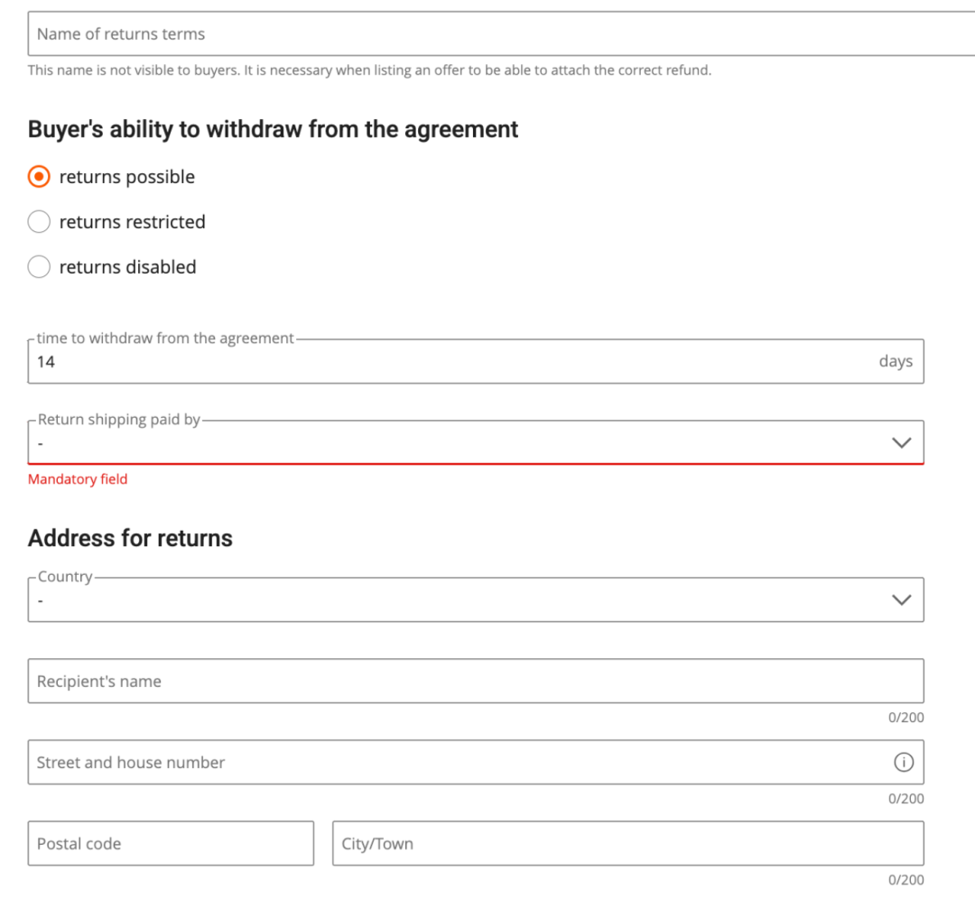Click the 0/200 counter under Recipient's name

click(x=905, y=718)
